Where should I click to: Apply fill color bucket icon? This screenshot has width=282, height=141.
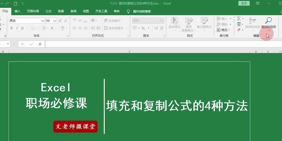coord(44,28)
